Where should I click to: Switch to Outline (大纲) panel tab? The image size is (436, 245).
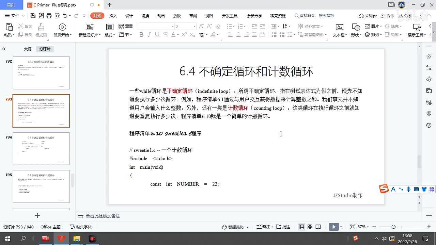pyautogui.click(x=28, y=49)
